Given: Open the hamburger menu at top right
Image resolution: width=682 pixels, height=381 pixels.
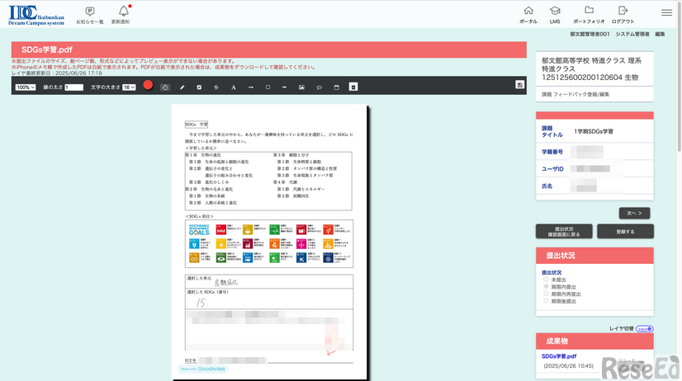Looking at the screenshot, I should click(x=666, y=12).
